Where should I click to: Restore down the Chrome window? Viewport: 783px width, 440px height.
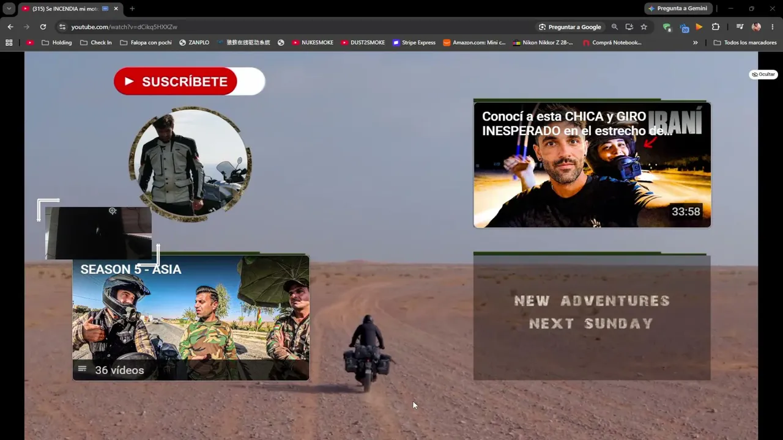[x=751, y=9]
